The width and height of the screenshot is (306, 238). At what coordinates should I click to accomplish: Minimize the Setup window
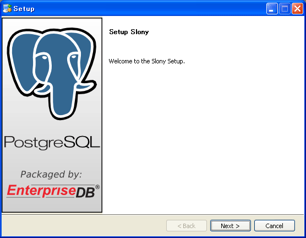[x=272, y=9]
